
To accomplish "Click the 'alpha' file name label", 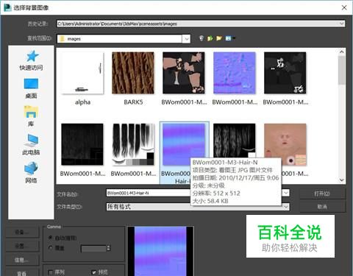I will 82,102.
